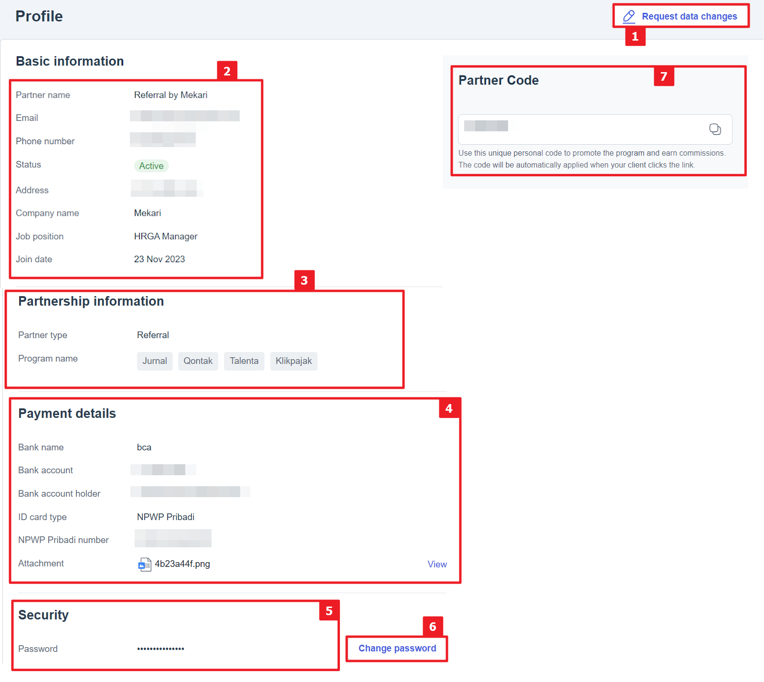Open the attachment using the View link
The width and height of the screenshot is (764, 682).
point(437,565)
